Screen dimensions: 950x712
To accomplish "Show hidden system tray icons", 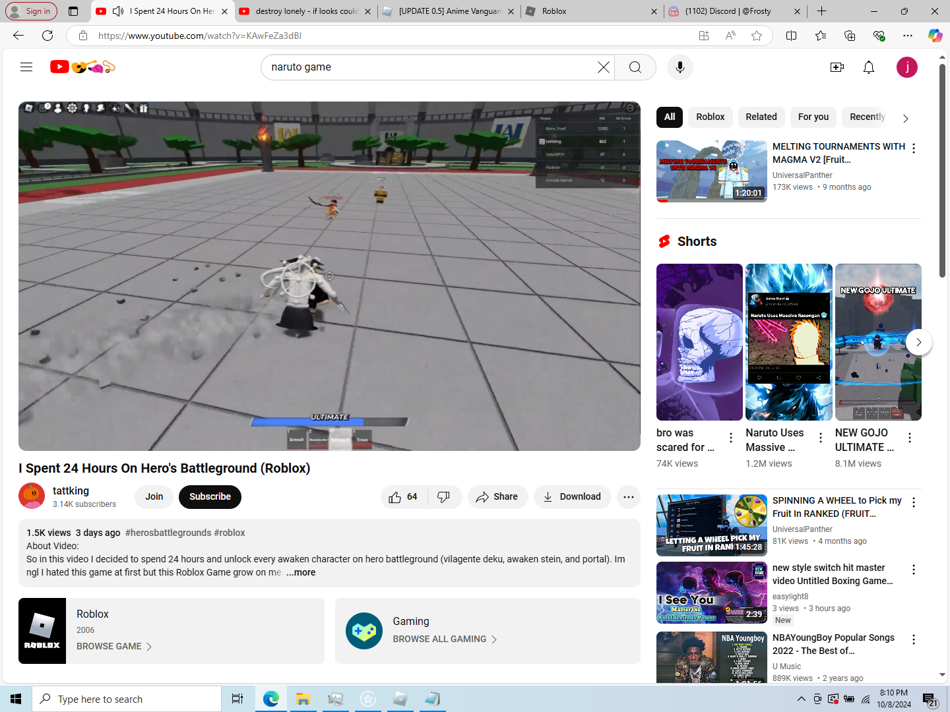I will [x=801, y=699].
